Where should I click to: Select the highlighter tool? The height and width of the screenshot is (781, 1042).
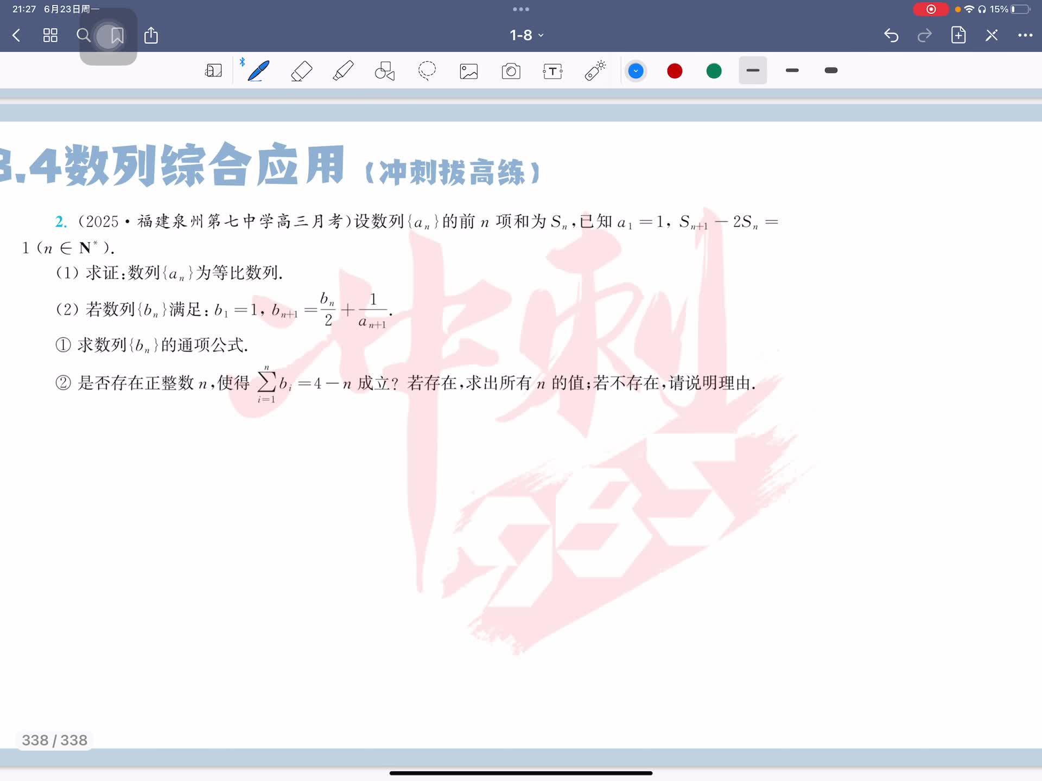(x=343, y=71)
